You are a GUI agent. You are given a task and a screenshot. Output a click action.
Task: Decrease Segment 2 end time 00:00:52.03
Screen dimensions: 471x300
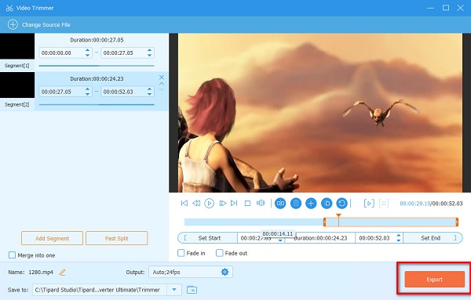coord(149,94)
